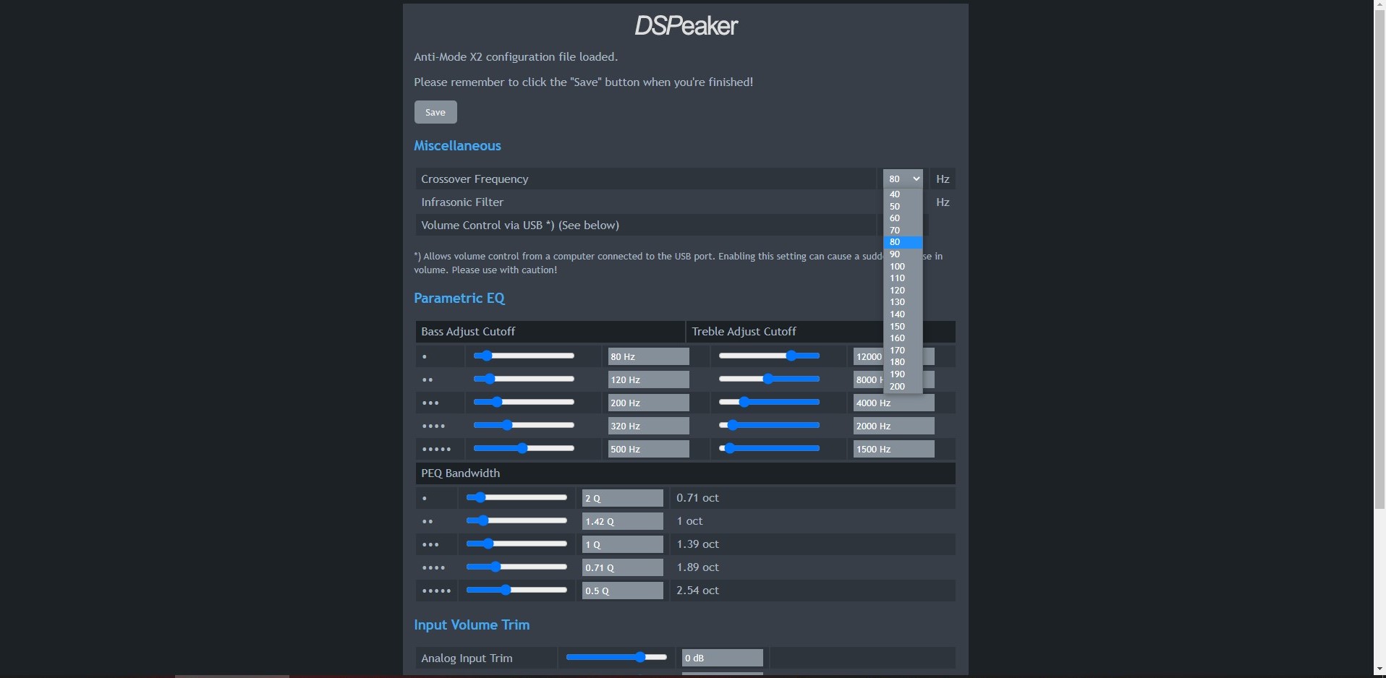The image size is (1386, 678).
Task: Adjust the Analog Input Trim slider
Action: pos(616,657)
